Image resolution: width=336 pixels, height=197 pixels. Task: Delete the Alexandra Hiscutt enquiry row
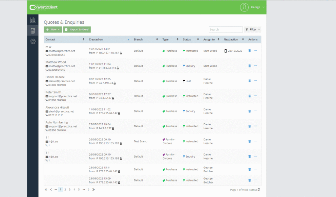pyautogui.click(x=249, y=111)
